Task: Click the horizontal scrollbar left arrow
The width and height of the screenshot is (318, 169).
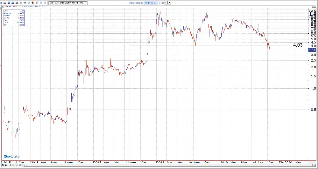Action: (x=25, y=165)
